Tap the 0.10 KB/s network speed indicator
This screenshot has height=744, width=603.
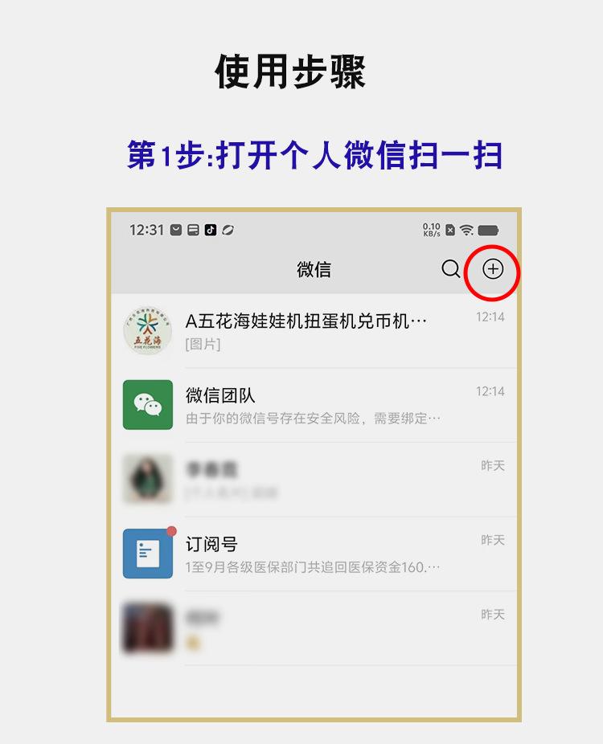click(432, 230)
